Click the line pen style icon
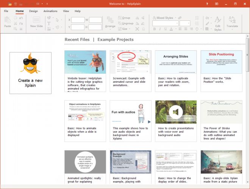The image size is (250, 189). click(x=207, y=23)
